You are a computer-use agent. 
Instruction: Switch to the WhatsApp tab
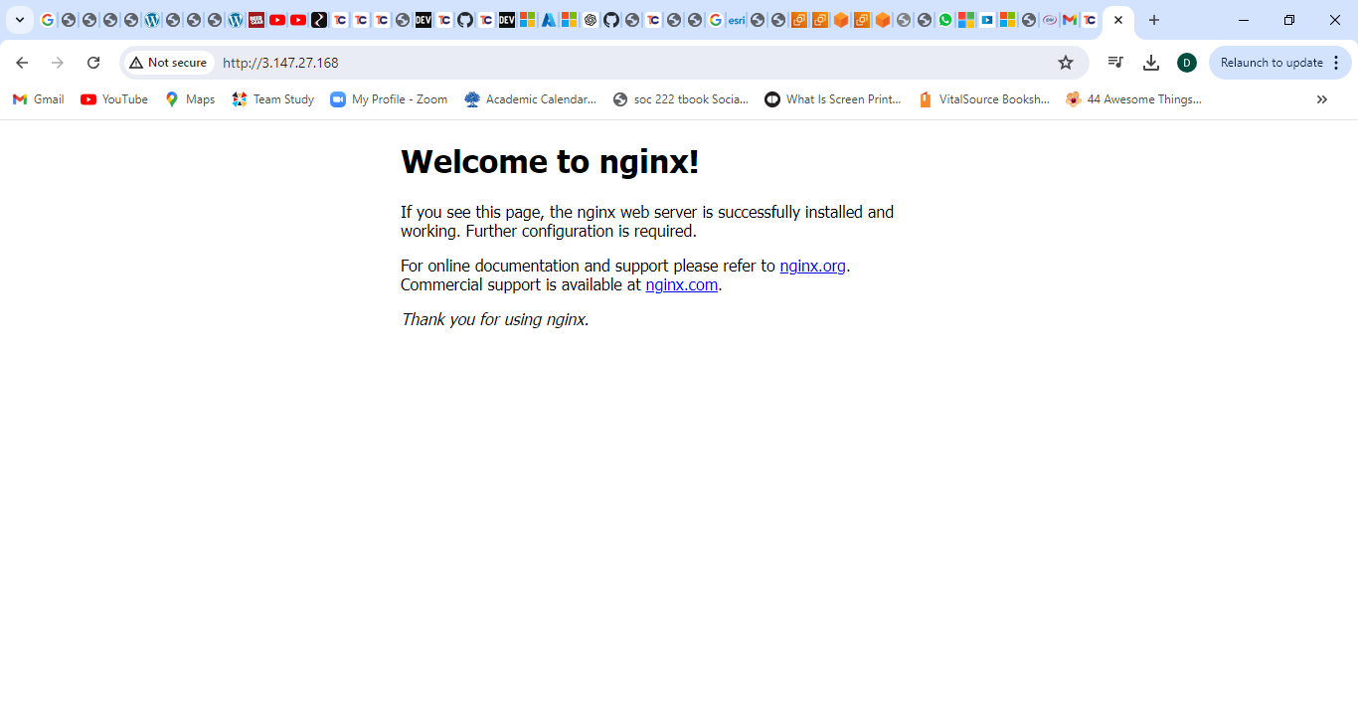[945, 20]
